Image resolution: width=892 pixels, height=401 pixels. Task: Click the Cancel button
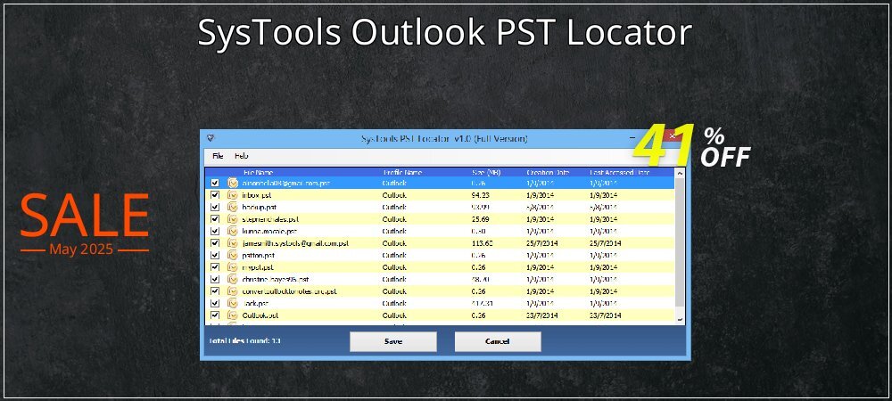497,341
